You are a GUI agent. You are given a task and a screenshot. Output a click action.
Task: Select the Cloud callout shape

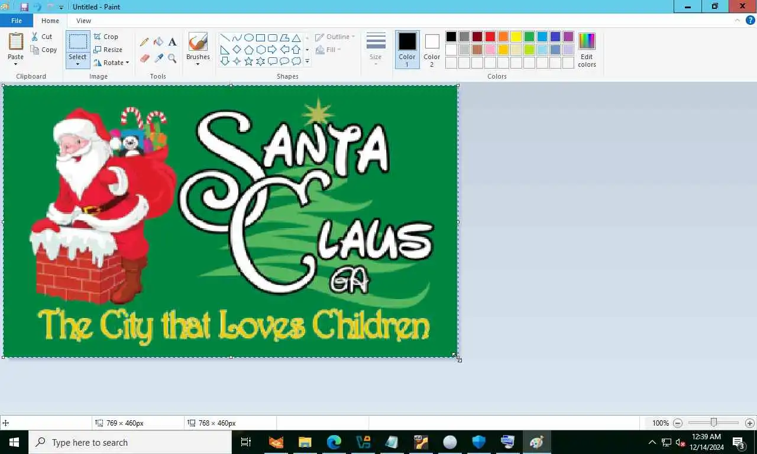[296, 61]
